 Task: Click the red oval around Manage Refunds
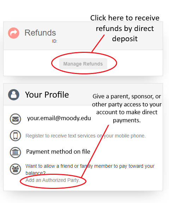(x=84, y=63)
